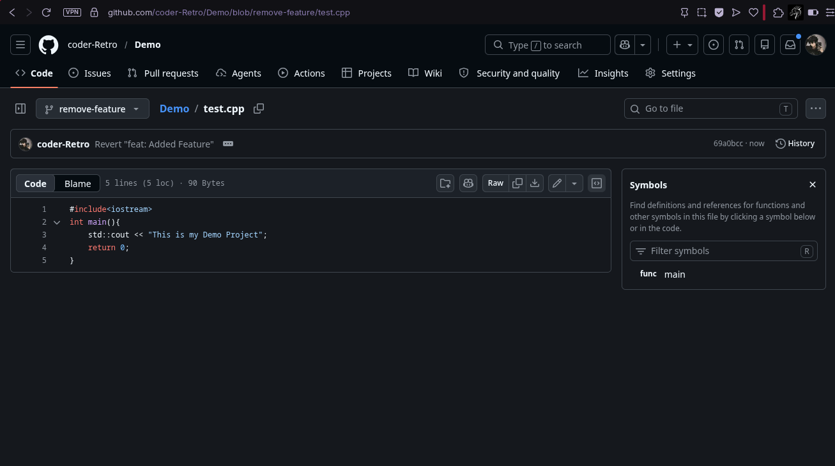This screenshot has height=466, width=835.
Task: Switch to Blame view of the file
Action: [78, 183]
